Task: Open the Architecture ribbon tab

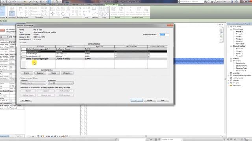Action: [x=7, y=5]
